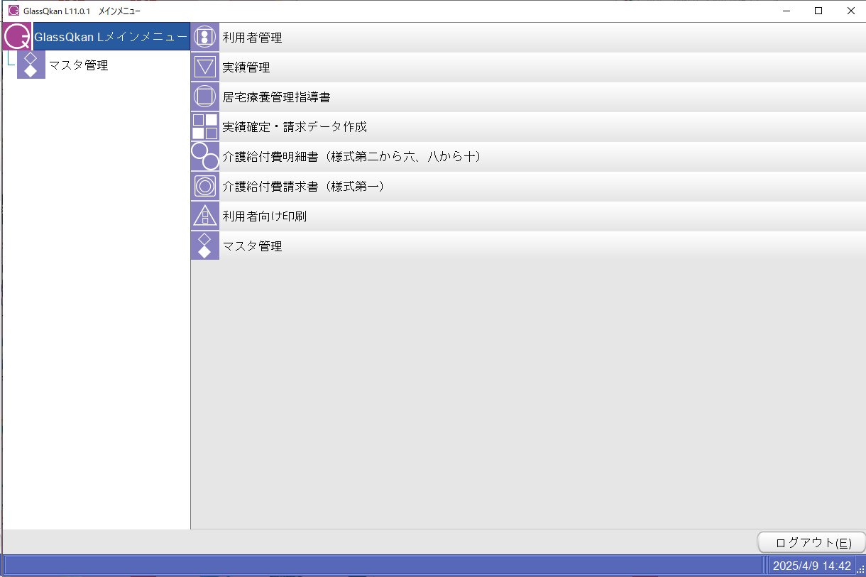Click the 実績管理 triangle icon
866x577 pixels.
click(204, 66)
